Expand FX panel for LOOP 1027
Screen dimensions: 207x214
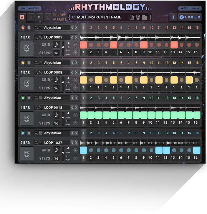(x=26, y=153)
